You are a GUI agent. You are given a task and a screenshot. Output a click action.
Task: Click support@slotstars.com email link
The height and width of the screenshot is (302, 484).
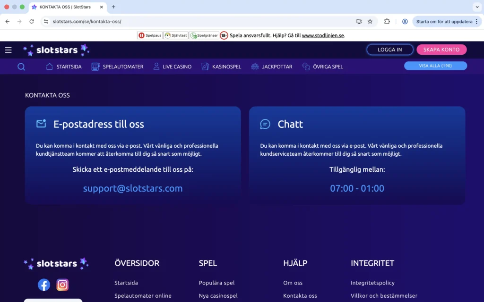coord(133,188)
